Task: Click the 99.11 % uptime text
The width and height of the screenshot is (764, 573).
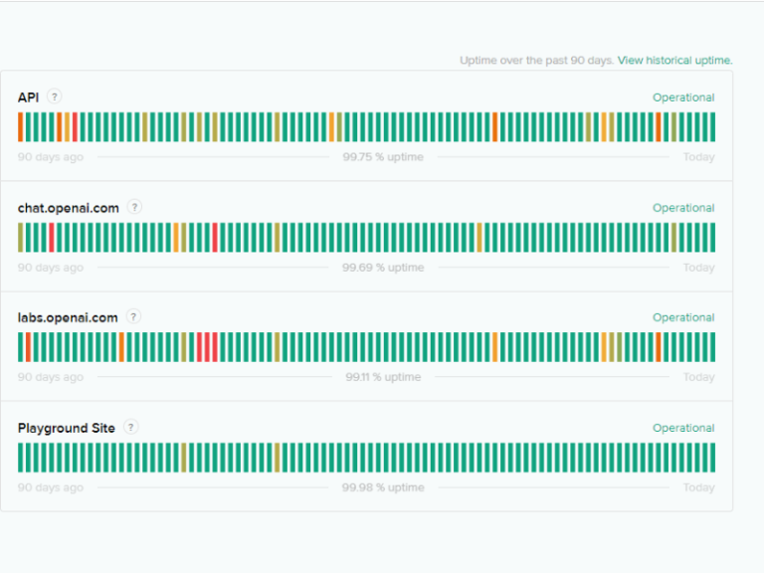Action: [383, 377]
